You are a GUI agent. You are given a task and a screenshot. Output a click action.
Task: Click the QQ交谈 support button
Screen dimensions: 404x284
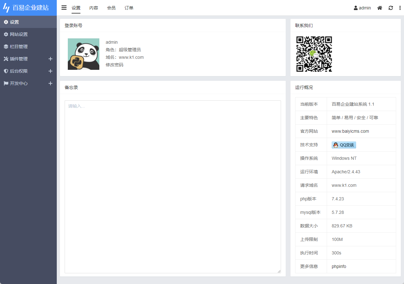click(343, 145)
